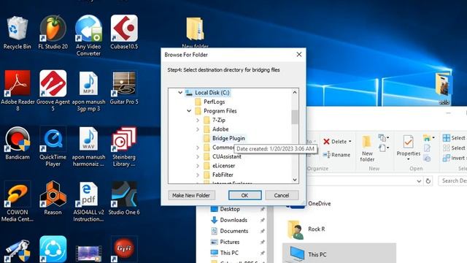Open the keys and shield desktop icon
Image resolution: width=467 pixels, height=263 pixels.
coord(18,251)
